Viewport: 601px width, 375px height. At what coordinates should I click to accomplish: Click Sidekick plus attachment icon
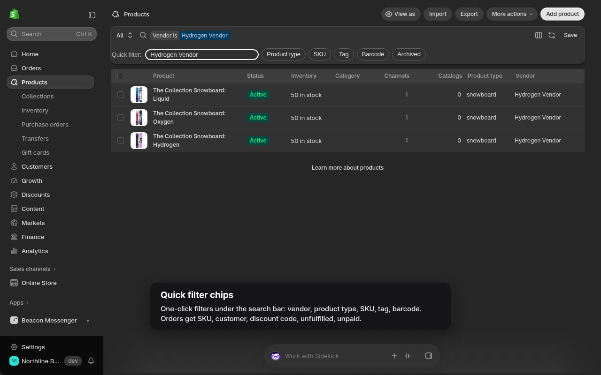tap(394, 356)
